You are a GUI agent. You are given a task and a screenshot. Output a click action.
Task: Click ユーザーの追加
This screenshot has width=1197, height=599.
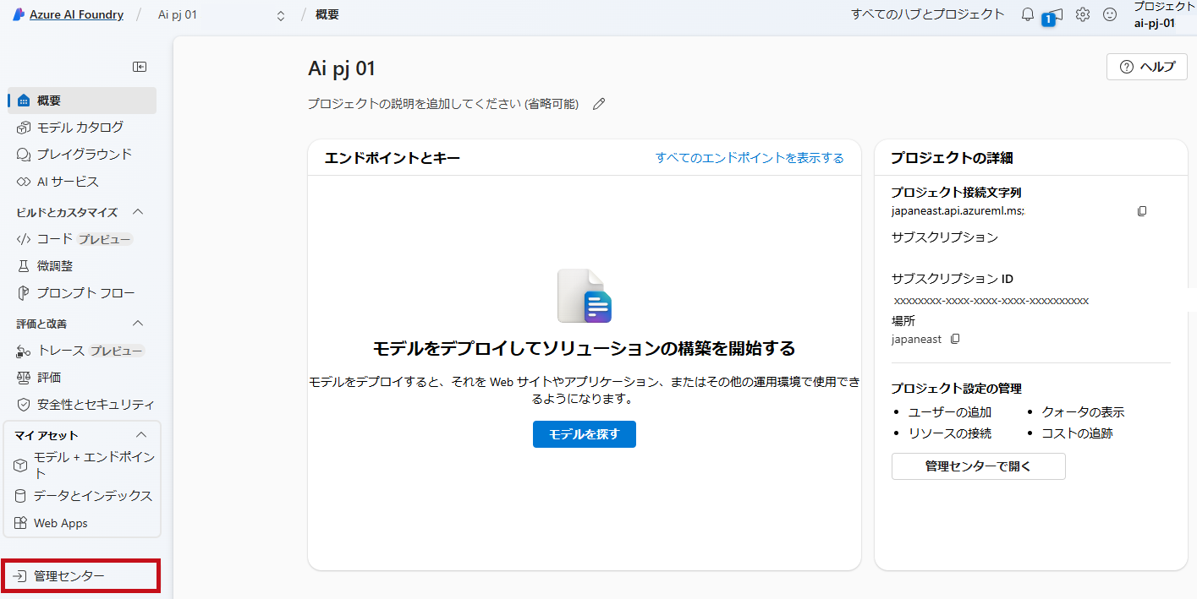click(x=949, y=412)
